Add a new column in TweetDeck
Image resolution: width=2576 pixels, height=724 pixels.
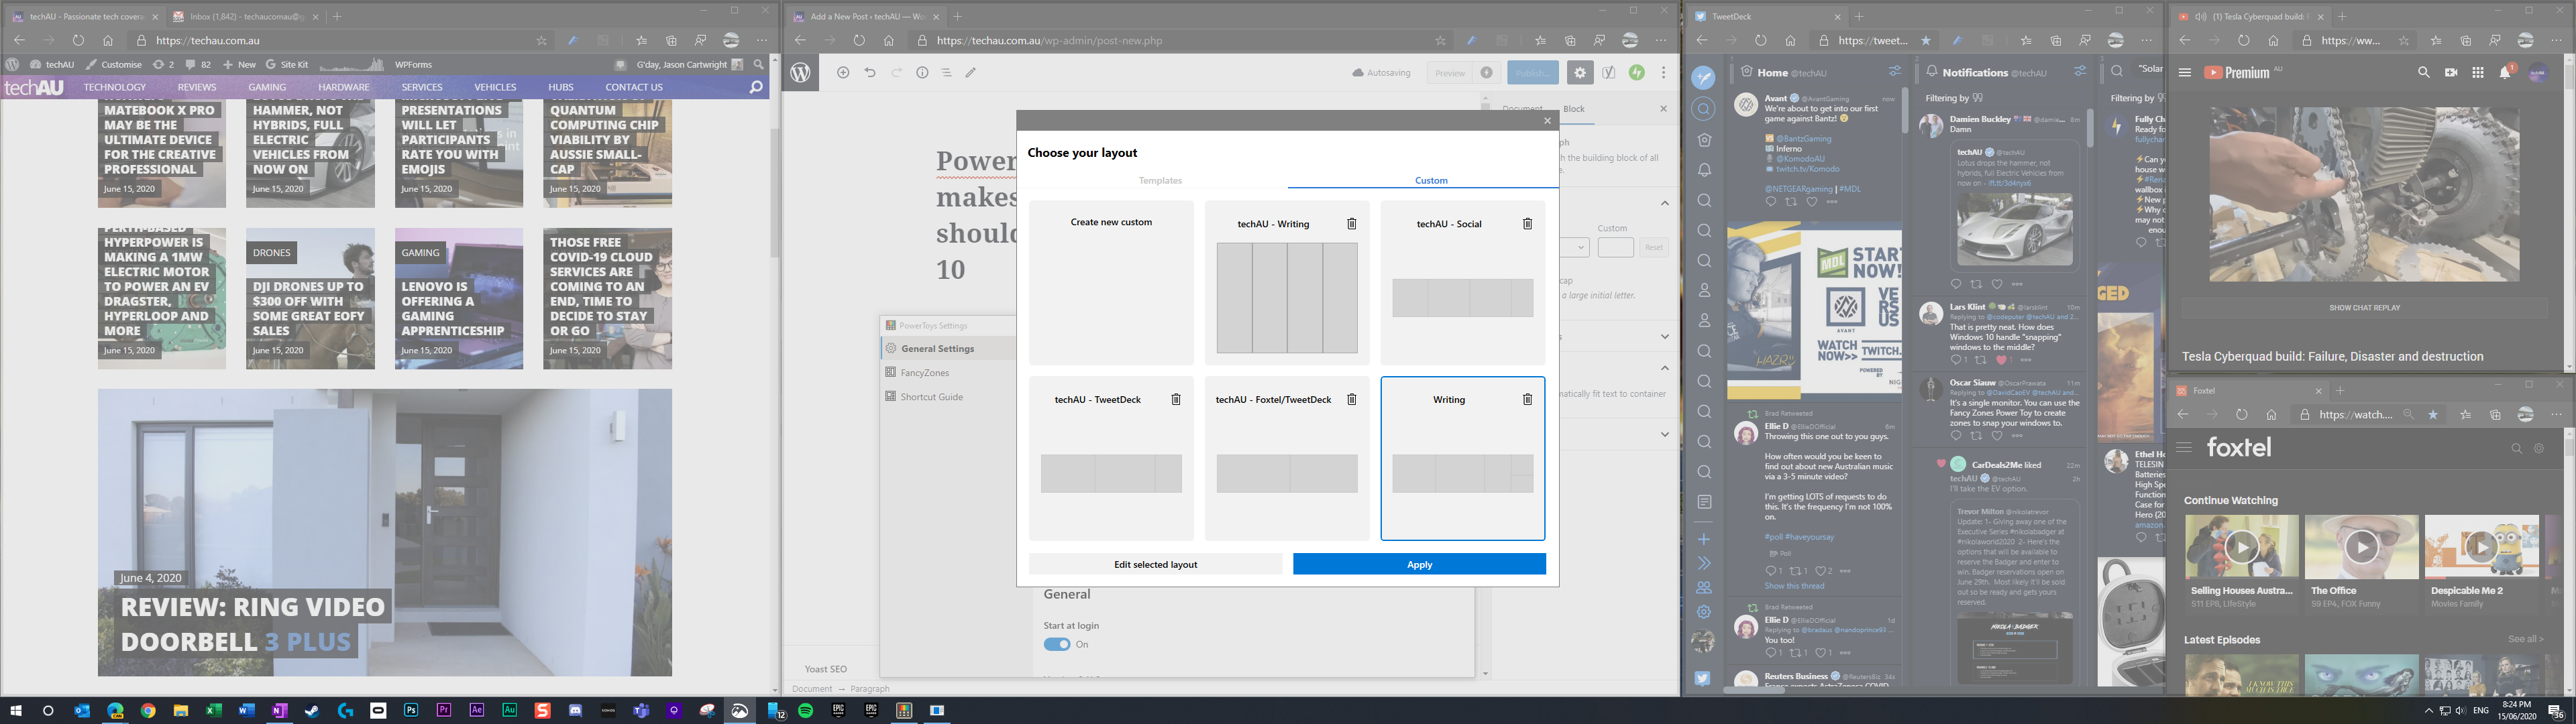1704,538
